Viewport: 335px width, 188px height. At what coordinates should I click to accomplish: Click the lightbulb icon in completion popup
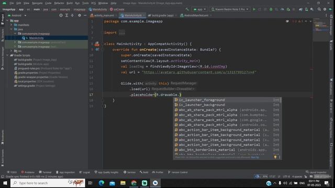pyautogui.click(x=275, y=157)
